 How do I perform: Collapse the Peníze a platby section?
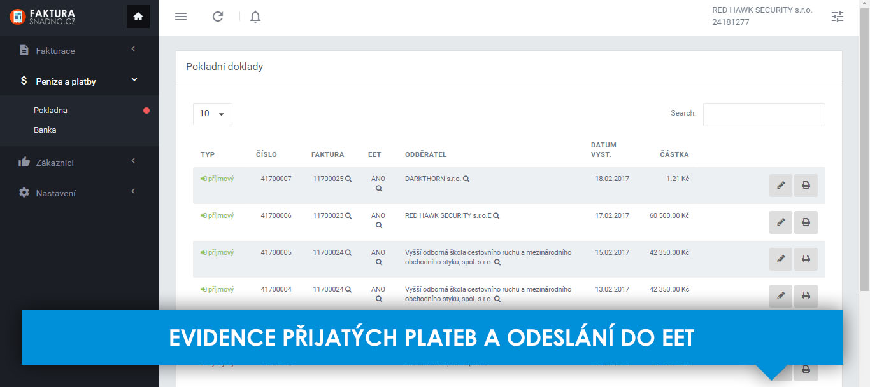(x=66, y=81)
